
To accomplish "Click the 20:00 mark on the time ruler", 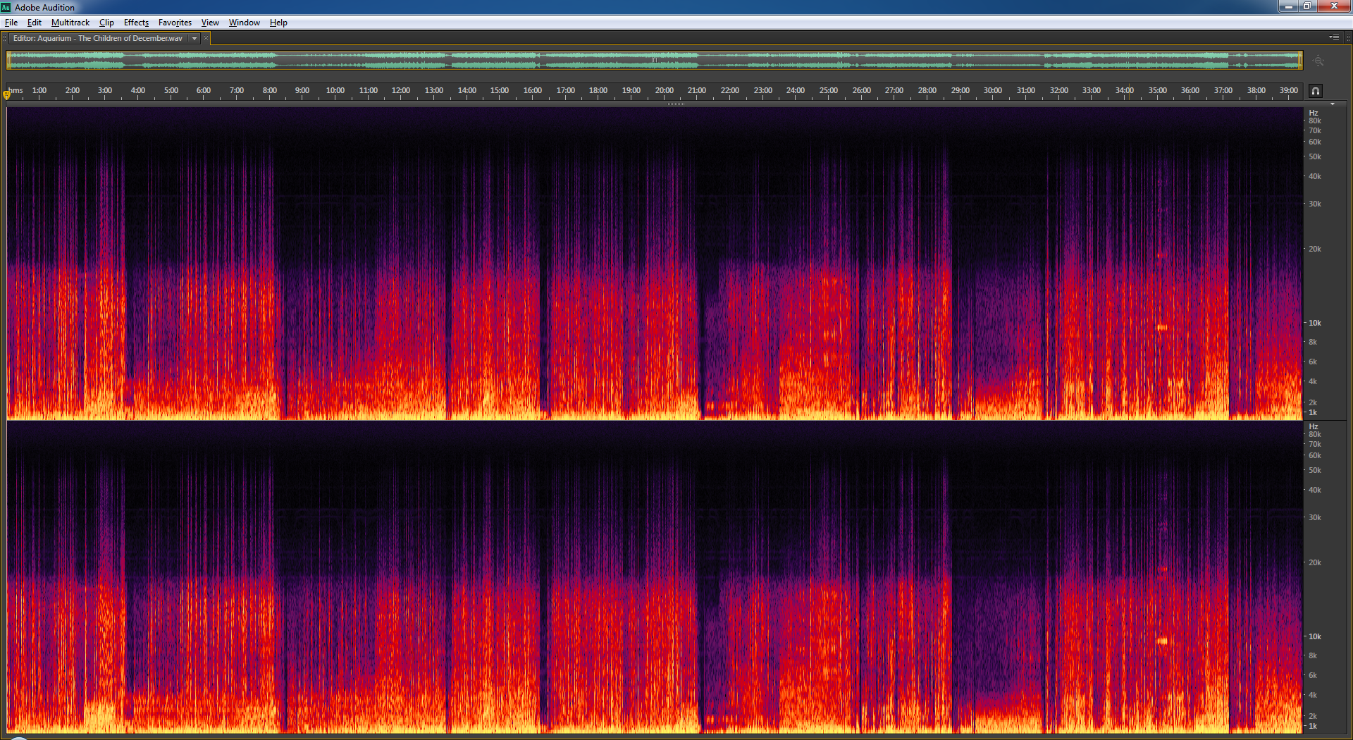I will tap(664, 92).
